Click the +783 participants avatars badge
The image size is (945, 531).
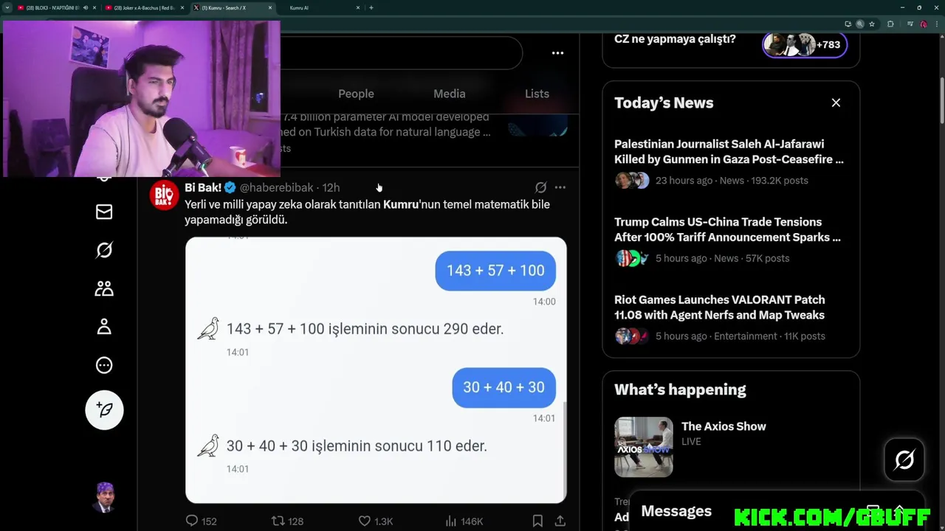[805, 45]
